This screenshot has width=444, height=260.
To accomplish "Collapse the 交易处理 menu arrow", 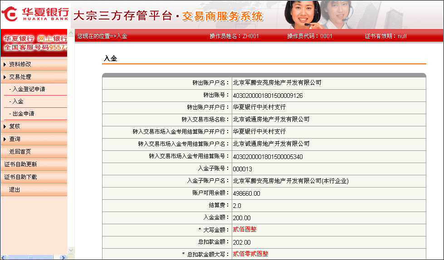I will pos(5,77).
